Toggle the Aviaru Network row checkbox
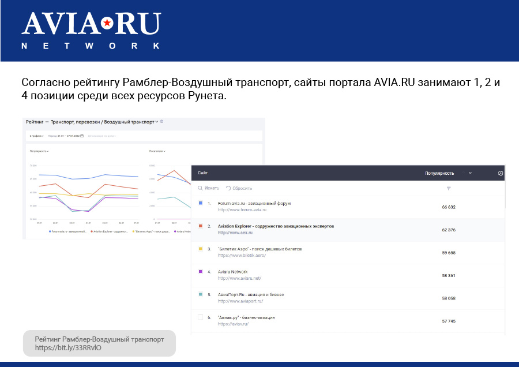 pyautogui.click(x=200, y=272)
